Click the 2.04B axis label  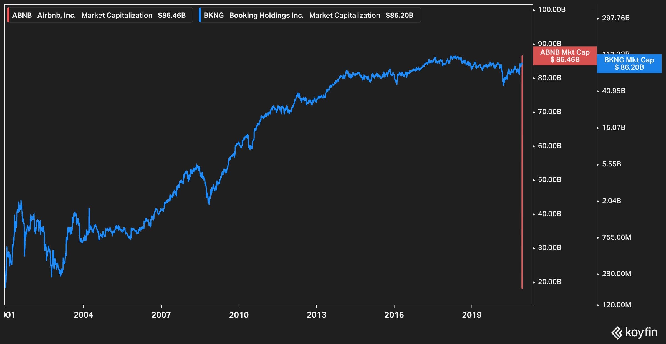point(611,201)
